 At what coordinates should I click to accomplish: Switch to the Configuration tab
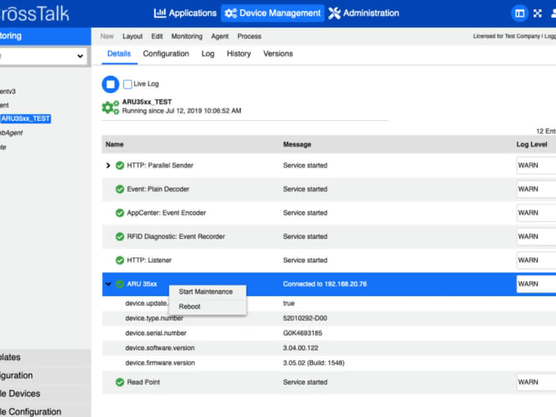[x=166, y=53]
